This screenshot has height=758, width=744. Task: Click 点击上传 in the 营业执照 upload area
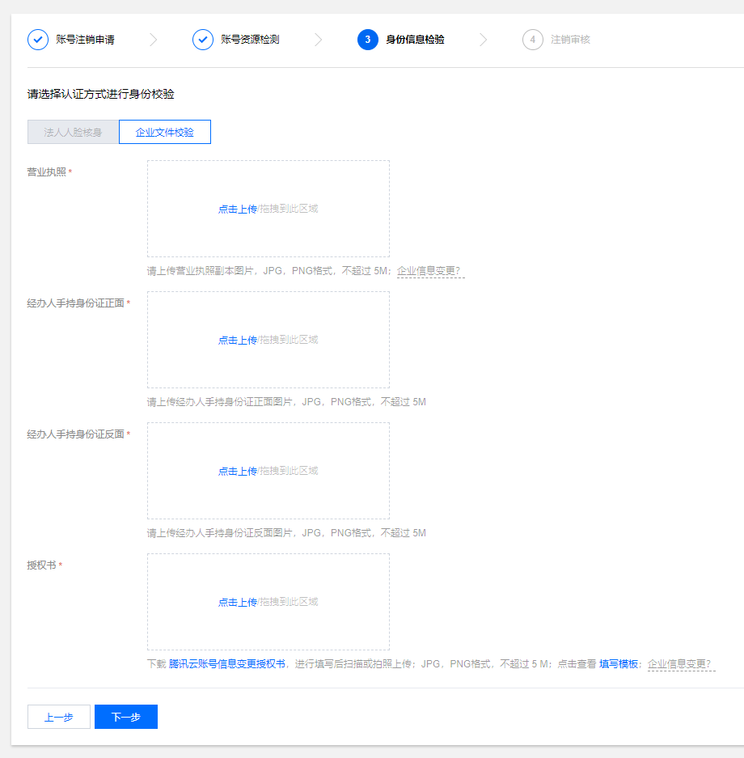pyautogui.click(x=237, y=209)
